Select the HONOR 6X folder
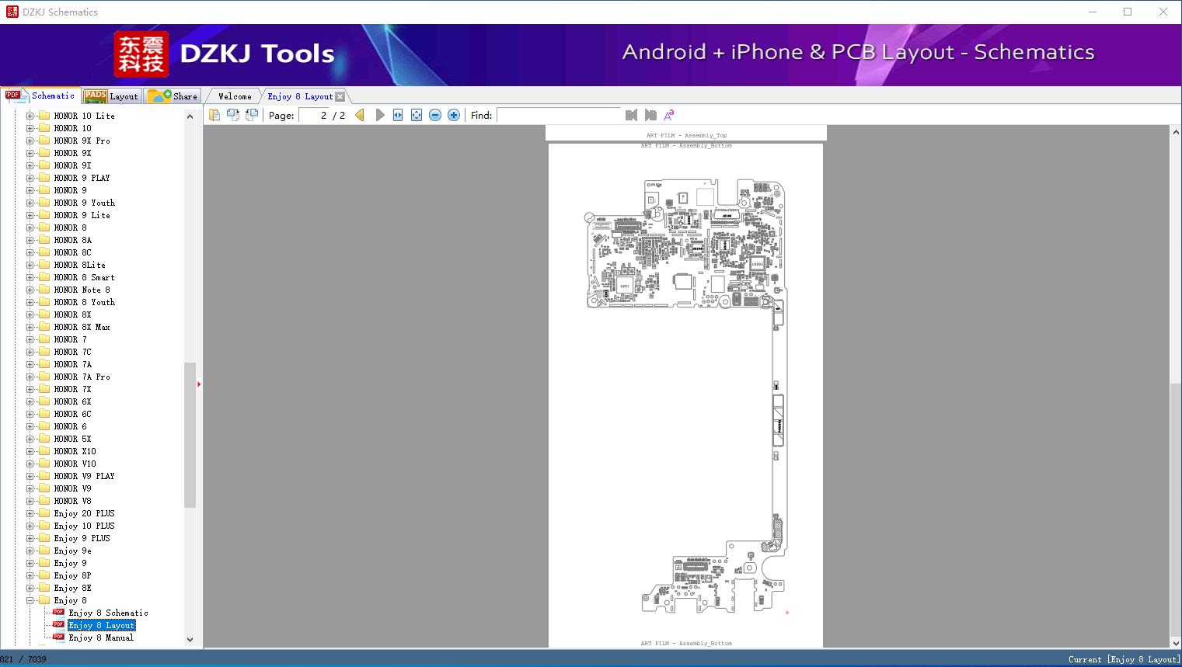The image size is (1182, 667). pos(72,401)
